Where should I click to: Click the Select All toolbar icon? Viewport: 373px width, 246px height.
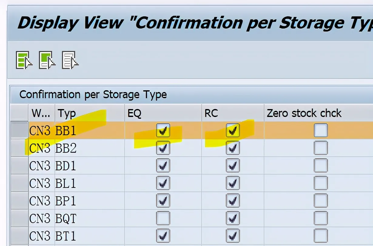tap(24, 60)
